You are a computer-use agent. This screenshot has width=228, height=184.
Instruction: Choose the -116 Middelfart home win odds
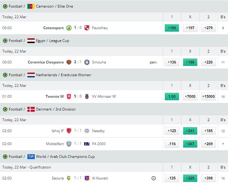pos(172,144)
